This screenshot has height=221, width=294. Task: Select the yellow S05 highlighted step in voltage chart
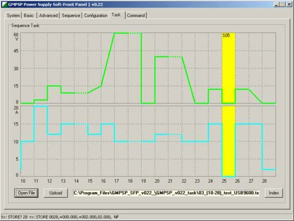(x=228, y=68)
